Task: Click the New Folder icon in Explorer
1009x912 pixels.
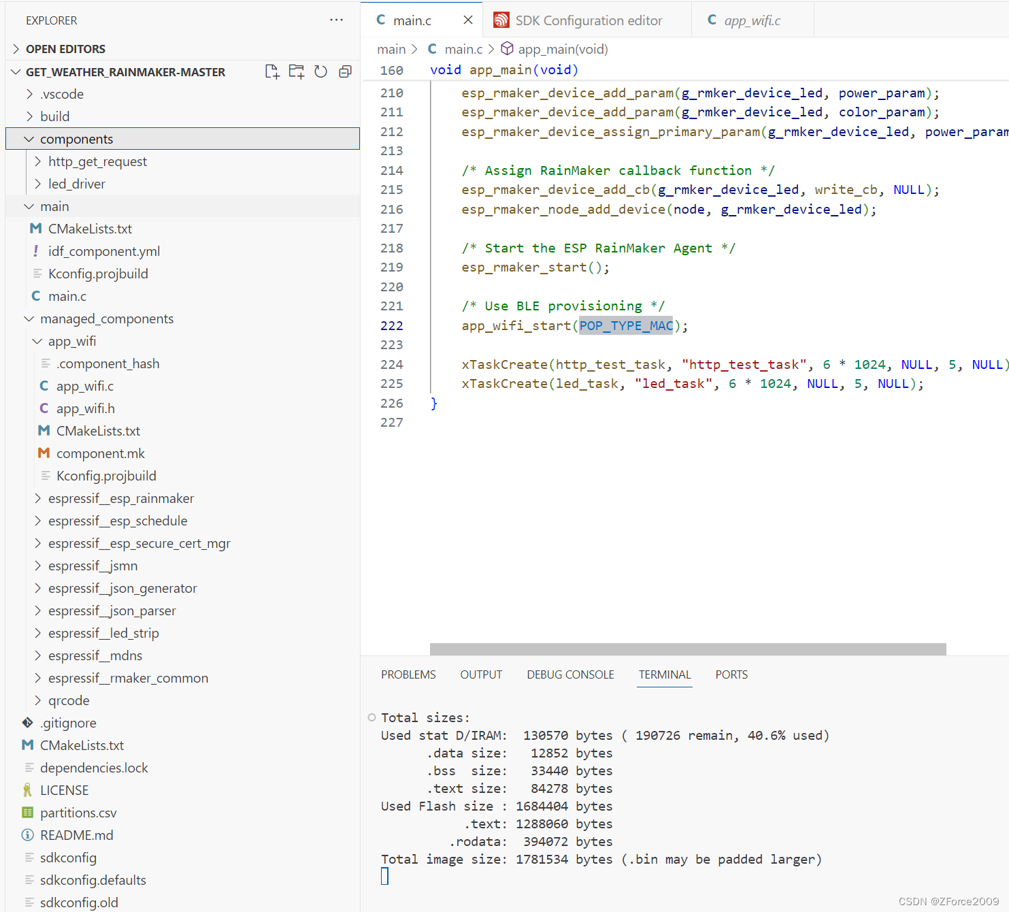Action: point(296,71)
